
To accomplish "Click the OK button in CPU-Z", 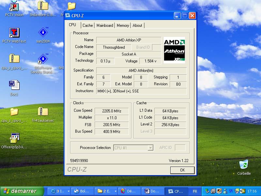I will point(182,170).
